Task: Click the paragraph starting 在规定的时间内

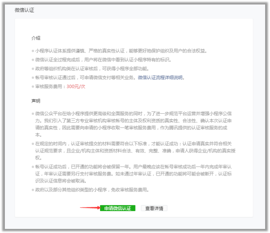Action: [135, 151]
